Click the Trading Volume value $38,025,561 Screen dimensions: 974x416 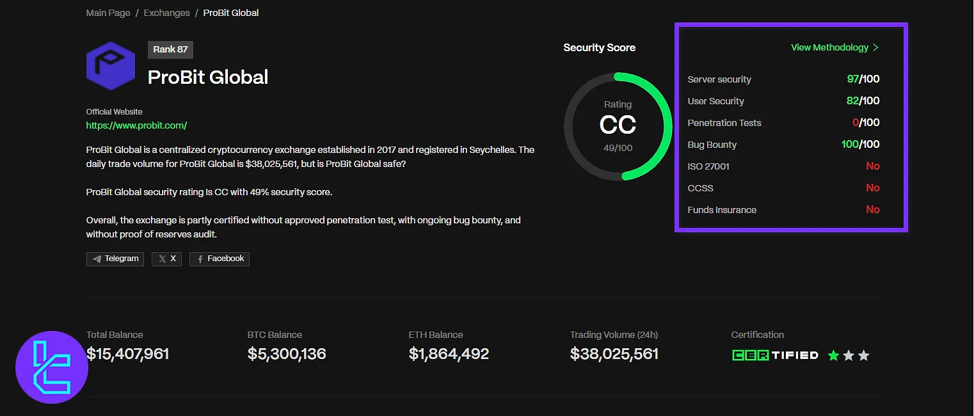pos(614,354)
